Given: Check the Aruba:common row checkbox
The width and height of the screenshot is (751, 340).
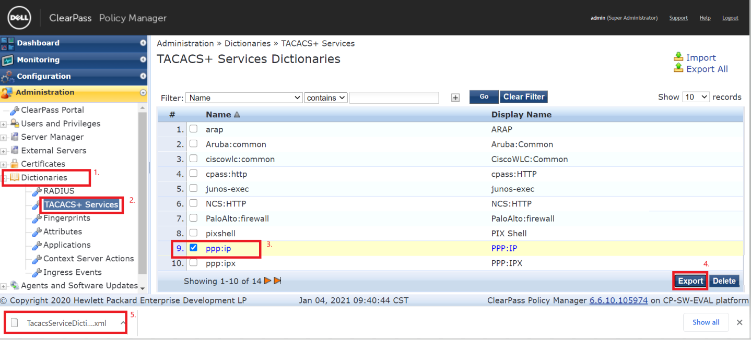Looking at the screenshot, I should [193, 143].
